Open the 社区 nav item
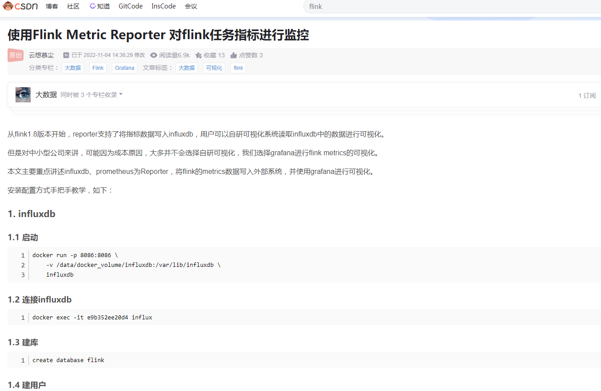The width and height of the screenshot is (601, 391). coord(73,6)
